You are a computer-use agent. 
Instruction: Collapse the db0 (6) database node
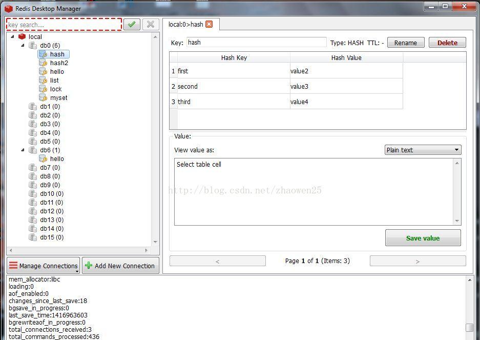click(23, 45)
